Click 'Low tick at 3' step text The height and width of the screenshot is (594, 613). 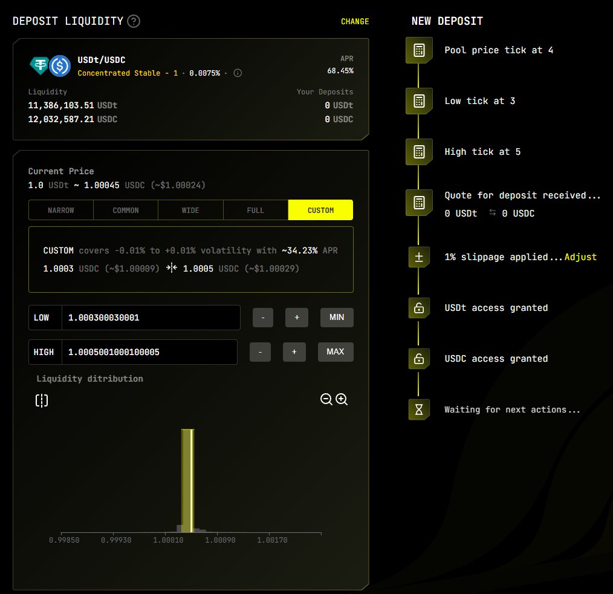pos(479,101)
